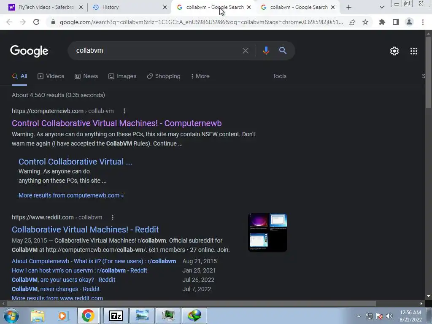Select the News search filter
Image resolution: width=432 pixels, height=324 pixels.
86,76
